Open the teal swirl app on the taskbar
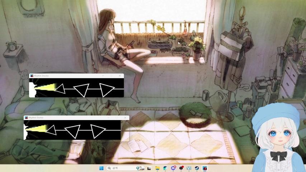 (165, 168)
